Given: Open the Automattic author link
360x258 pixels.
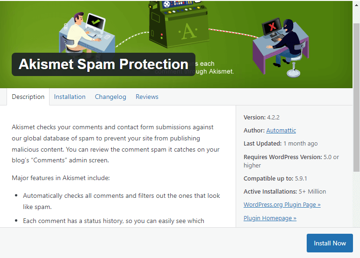Looking at the screenshot, I should [281, 130].
